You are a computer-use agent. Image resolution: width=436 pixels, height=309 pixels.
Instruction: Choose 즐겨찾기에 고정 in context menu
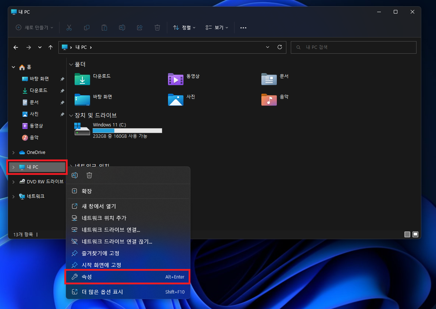(x=128, y=254)
